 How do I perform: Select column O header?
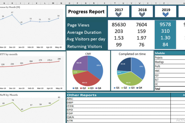[x=70, y=3]
